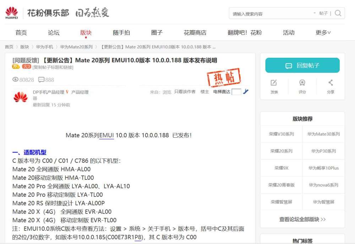
Task: Open the 花瓣商店 tab
Action: coord(195,33)
